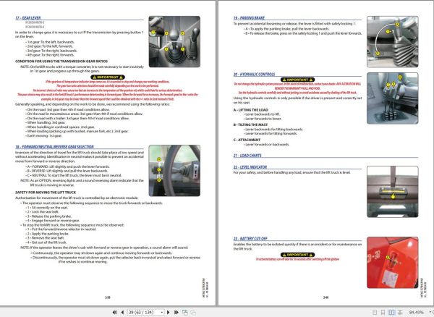Click the forward/reverse selector photo
The width and height of the screenshot is (434, 317).
(x=174, y=171)
